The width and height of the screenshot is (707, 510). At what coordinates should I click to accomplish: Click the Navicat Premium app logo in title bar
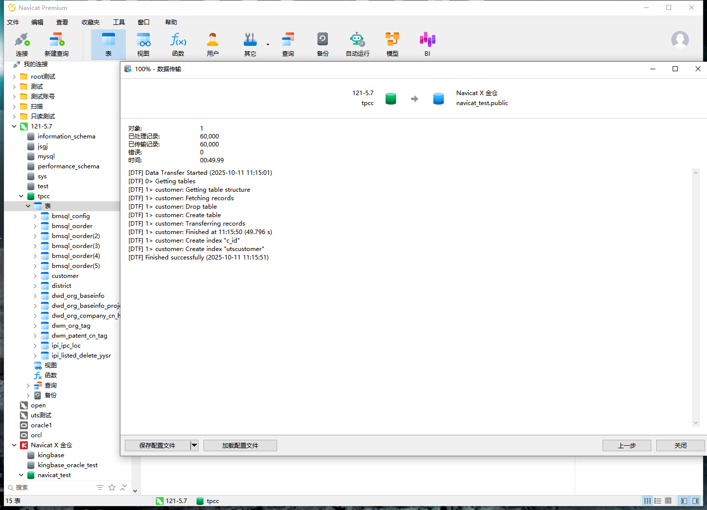pyautogui.click(x=12, y=7)
